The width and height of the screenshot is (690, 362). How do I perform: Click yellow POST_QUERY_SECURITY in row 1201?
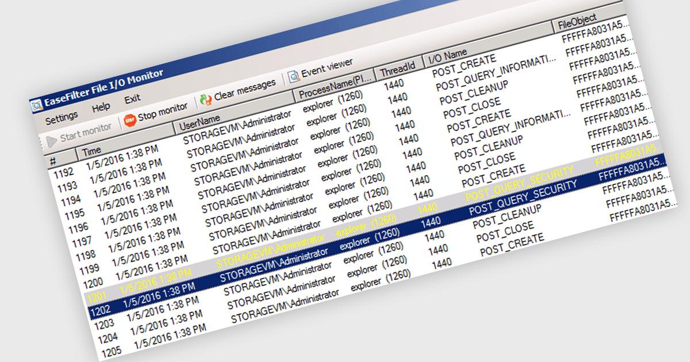pos(520,184)
